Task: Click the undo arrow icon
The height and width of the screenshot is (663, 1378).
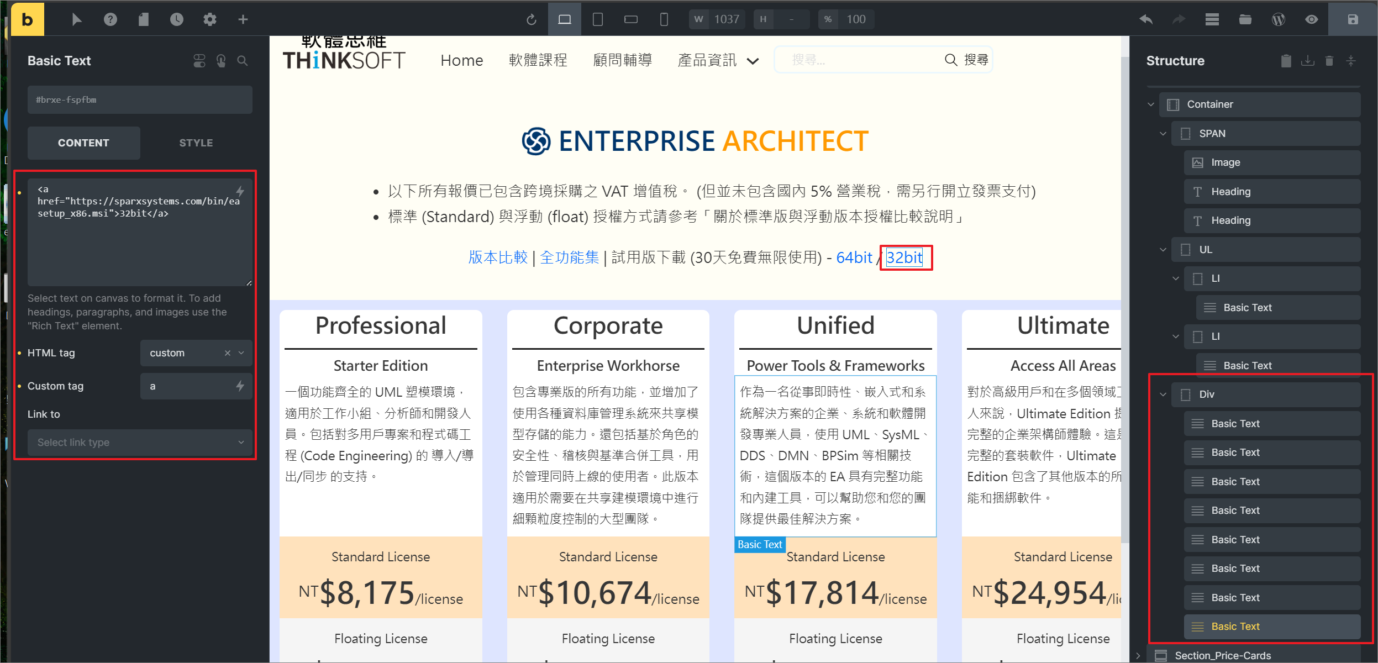Action: tap(1146, 19)
